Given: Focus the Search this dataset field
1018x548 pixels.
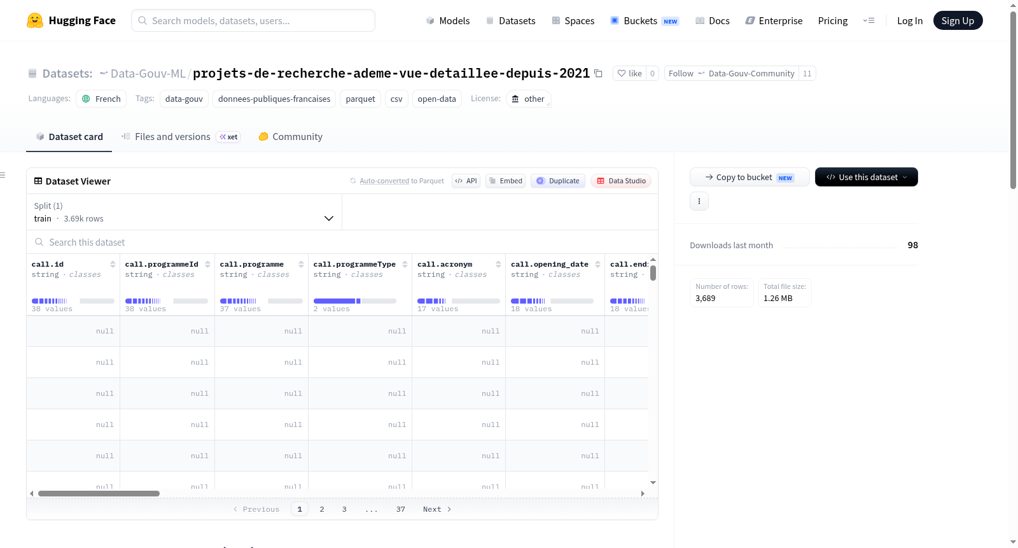Looking at the screenshot, I should [342, 242].
